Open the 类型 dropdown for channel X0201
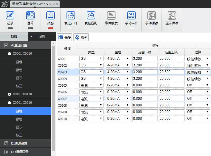Screen dimensions: 211x156 (x=91, y=58)
